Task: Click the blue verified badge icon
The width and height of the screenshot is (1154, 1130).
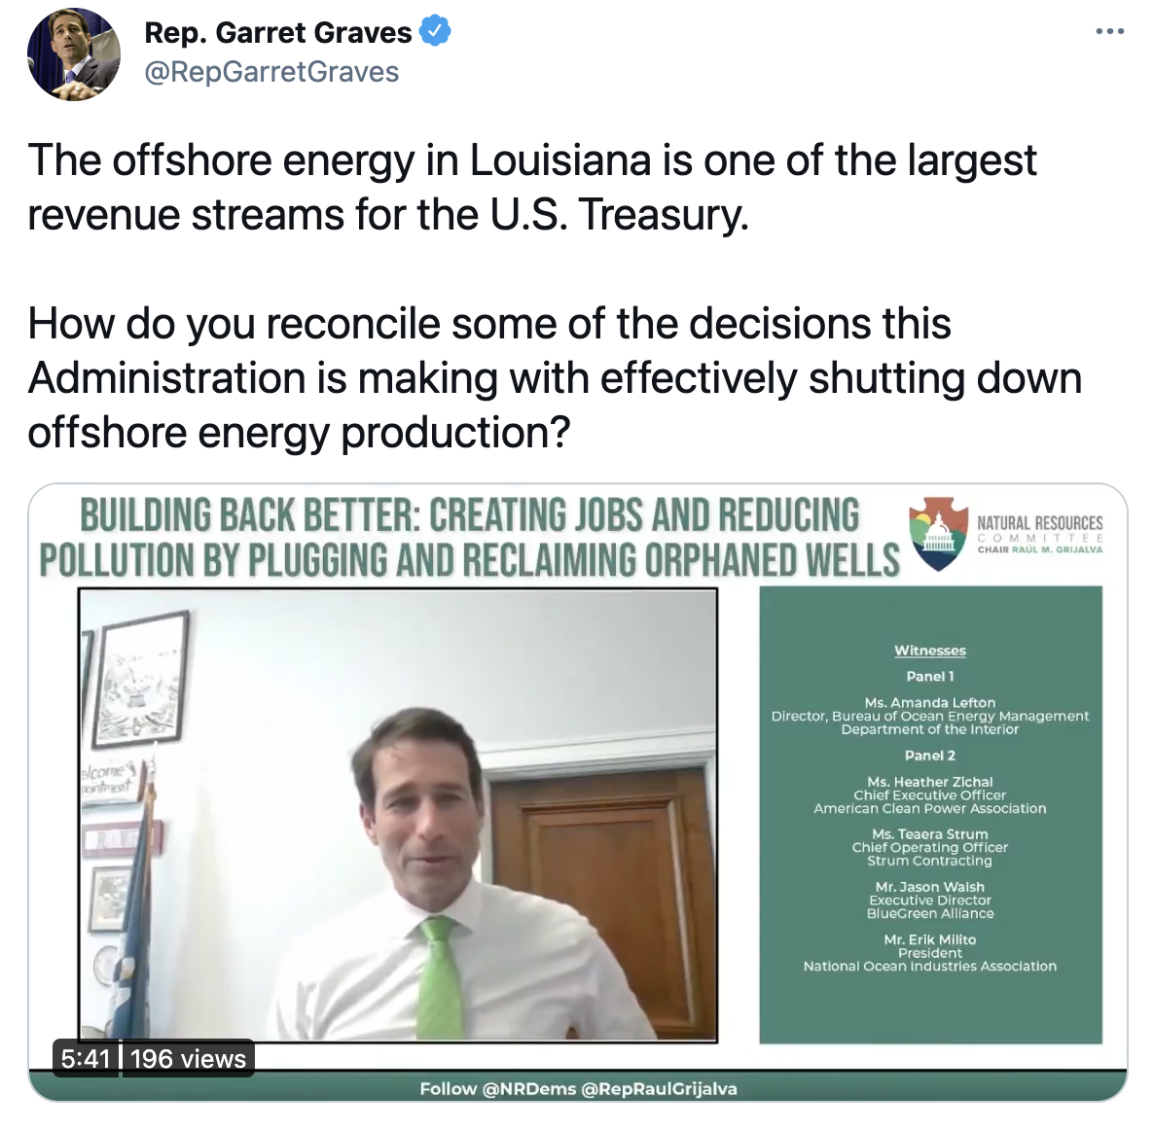Action: (435, 32)
